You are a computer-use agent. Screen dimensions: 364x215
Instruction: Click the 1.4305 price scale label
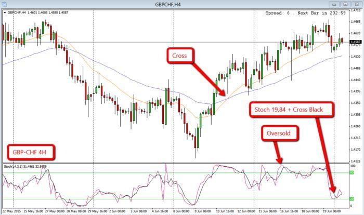pyautogui.click(x=355, y=114)
